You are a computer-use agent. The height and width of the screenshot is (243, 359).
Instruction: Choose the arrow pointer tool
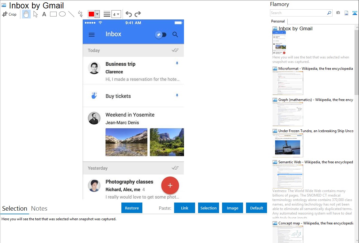pyautogui.click(x=35, y=14)
